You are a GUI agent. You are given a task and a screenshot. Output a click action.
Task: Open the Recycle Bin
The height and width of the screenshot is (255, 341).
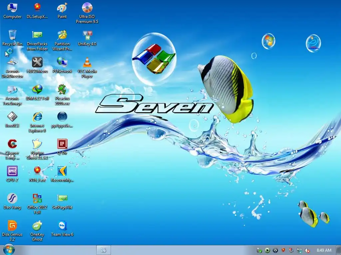coord(12,38)
